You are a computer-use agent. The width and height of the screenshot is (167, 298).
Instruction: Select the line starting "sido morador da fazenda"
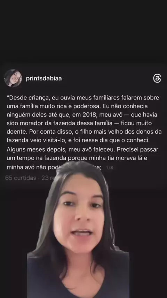pos(79,123)
